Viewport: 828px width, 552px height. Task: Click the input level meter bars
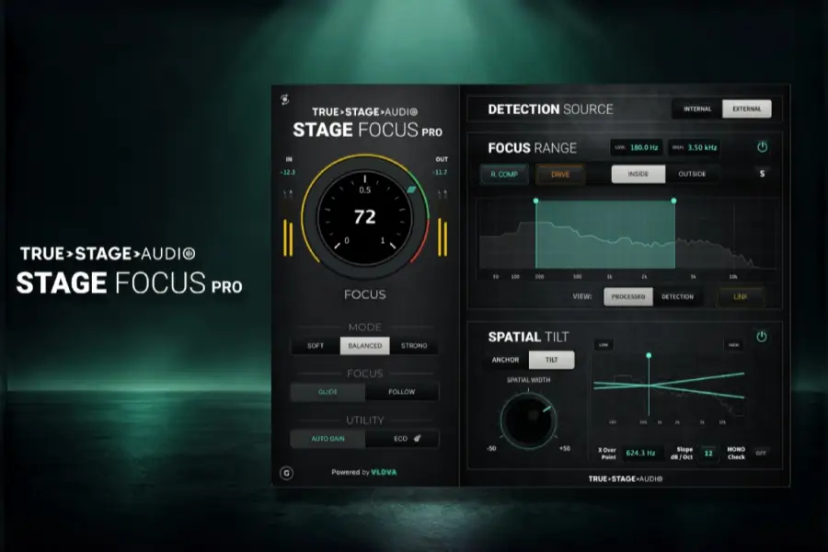pyautogui.click(x=288, y=237)
